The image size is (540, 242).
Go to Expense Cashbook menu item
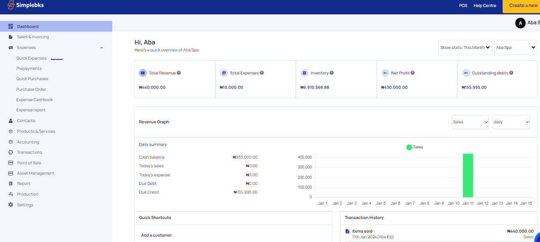(35, 100)
